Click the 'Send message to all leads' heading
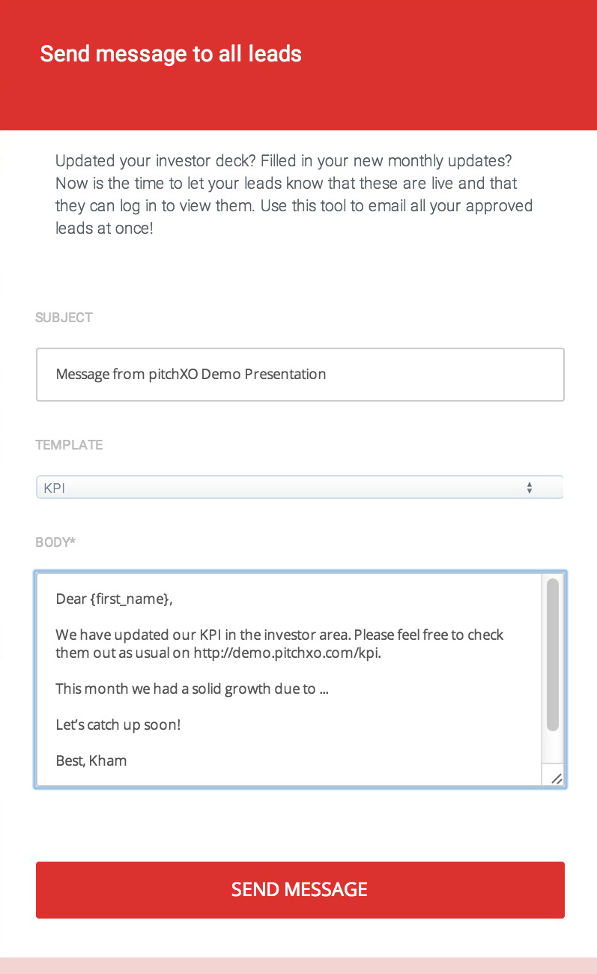This screenshot has height=974, width=597. (x=171, y=54)
